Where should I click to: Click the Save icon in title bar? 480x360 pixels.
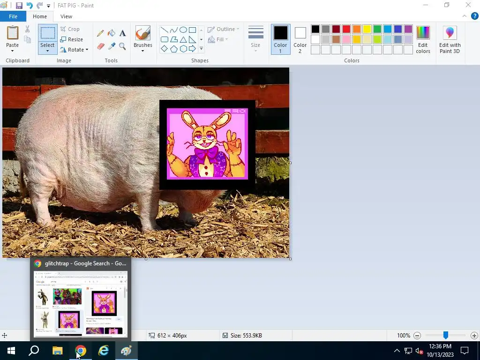pos(19,6)
